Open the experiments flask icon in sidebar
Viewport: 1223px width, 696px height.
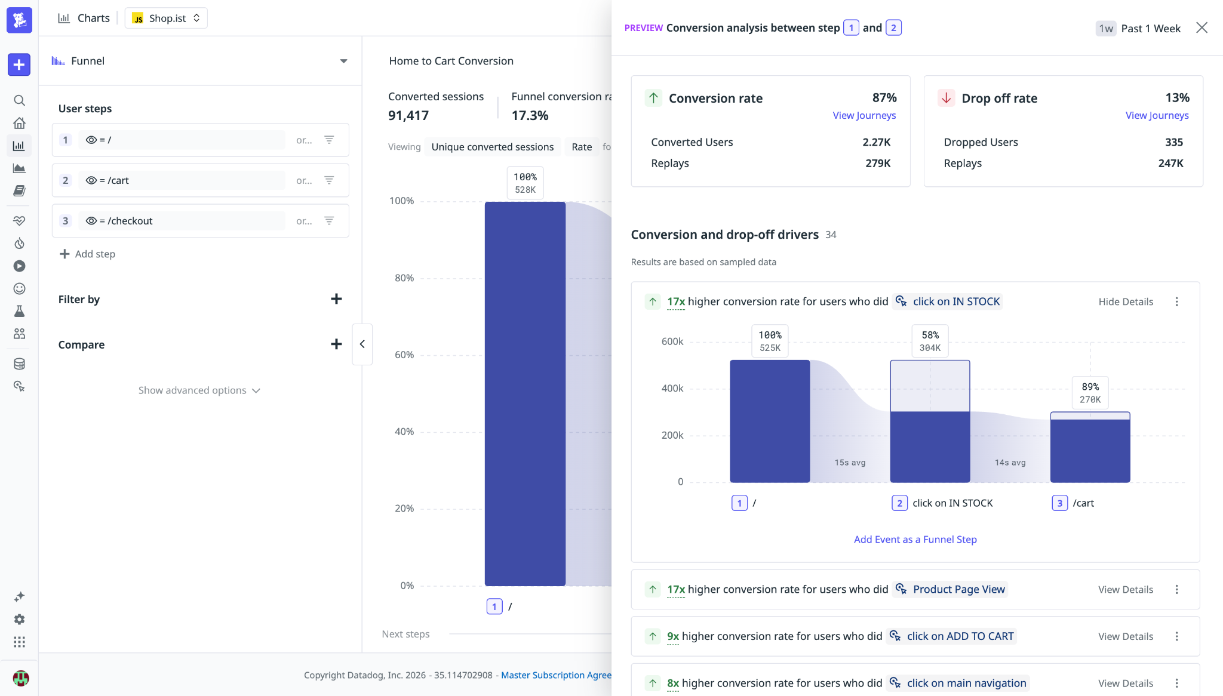pyautogui.click(x=19, y=312)
